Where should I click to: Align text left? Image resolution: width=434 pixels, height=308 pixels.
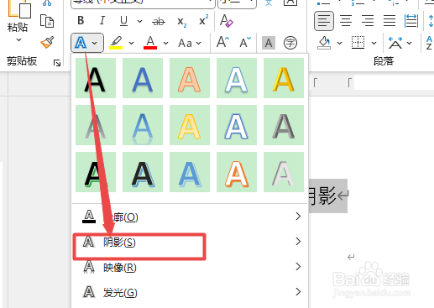pos(324,21)
